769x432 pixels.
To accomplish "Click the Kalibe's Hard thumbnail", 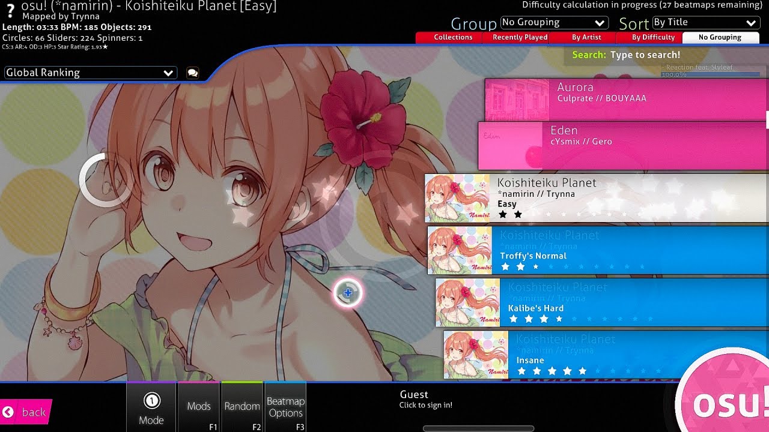I will tap(467, 302).
